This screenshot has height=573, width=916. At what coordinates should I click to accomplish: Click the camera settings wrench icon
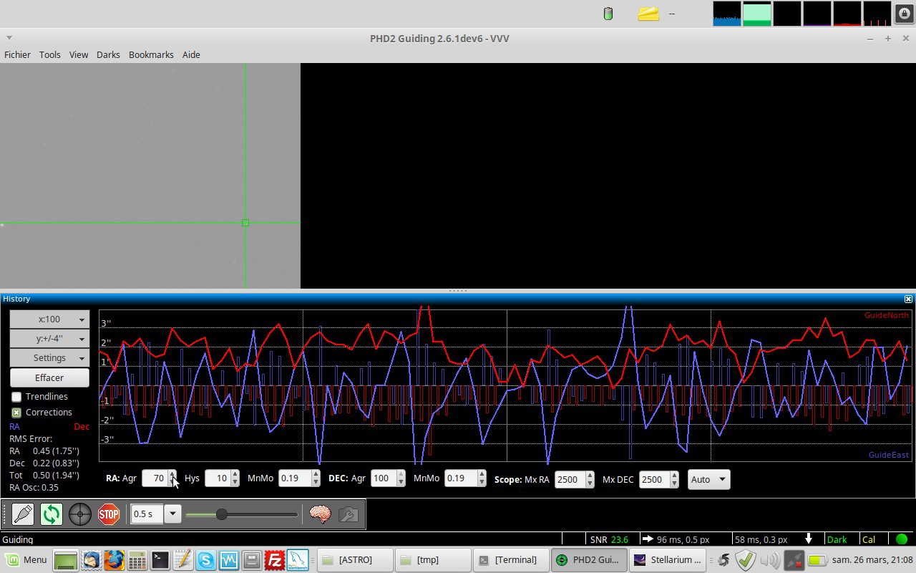(x=349, y=514)
